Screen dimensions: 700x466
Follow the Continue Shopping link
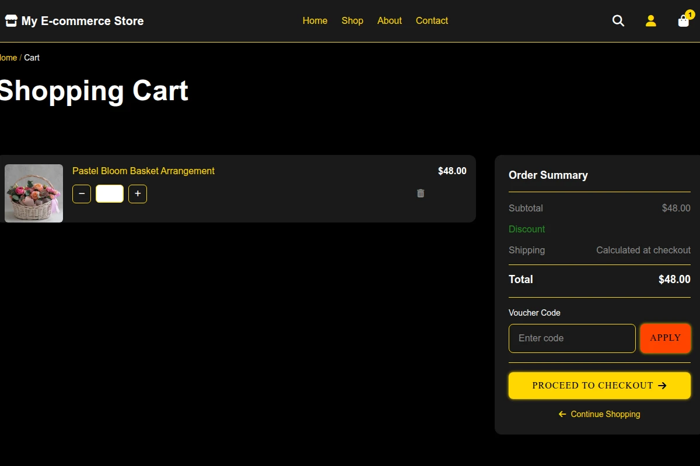pos(600,414)
